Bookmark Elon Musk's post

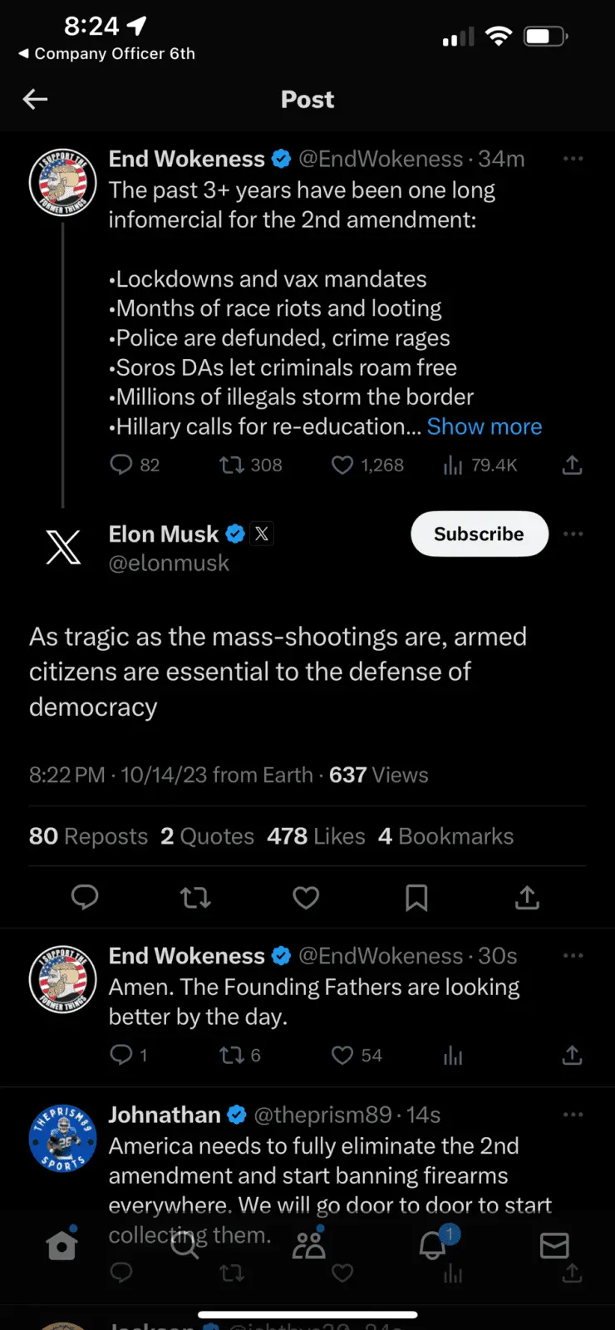click(x=416, y=898)
